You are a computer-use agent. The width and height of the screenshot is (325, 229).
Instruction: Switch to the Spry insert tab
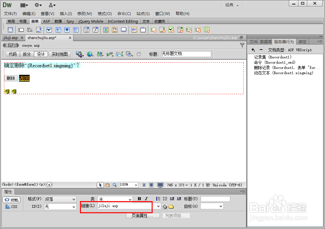[x=70, y=21]
